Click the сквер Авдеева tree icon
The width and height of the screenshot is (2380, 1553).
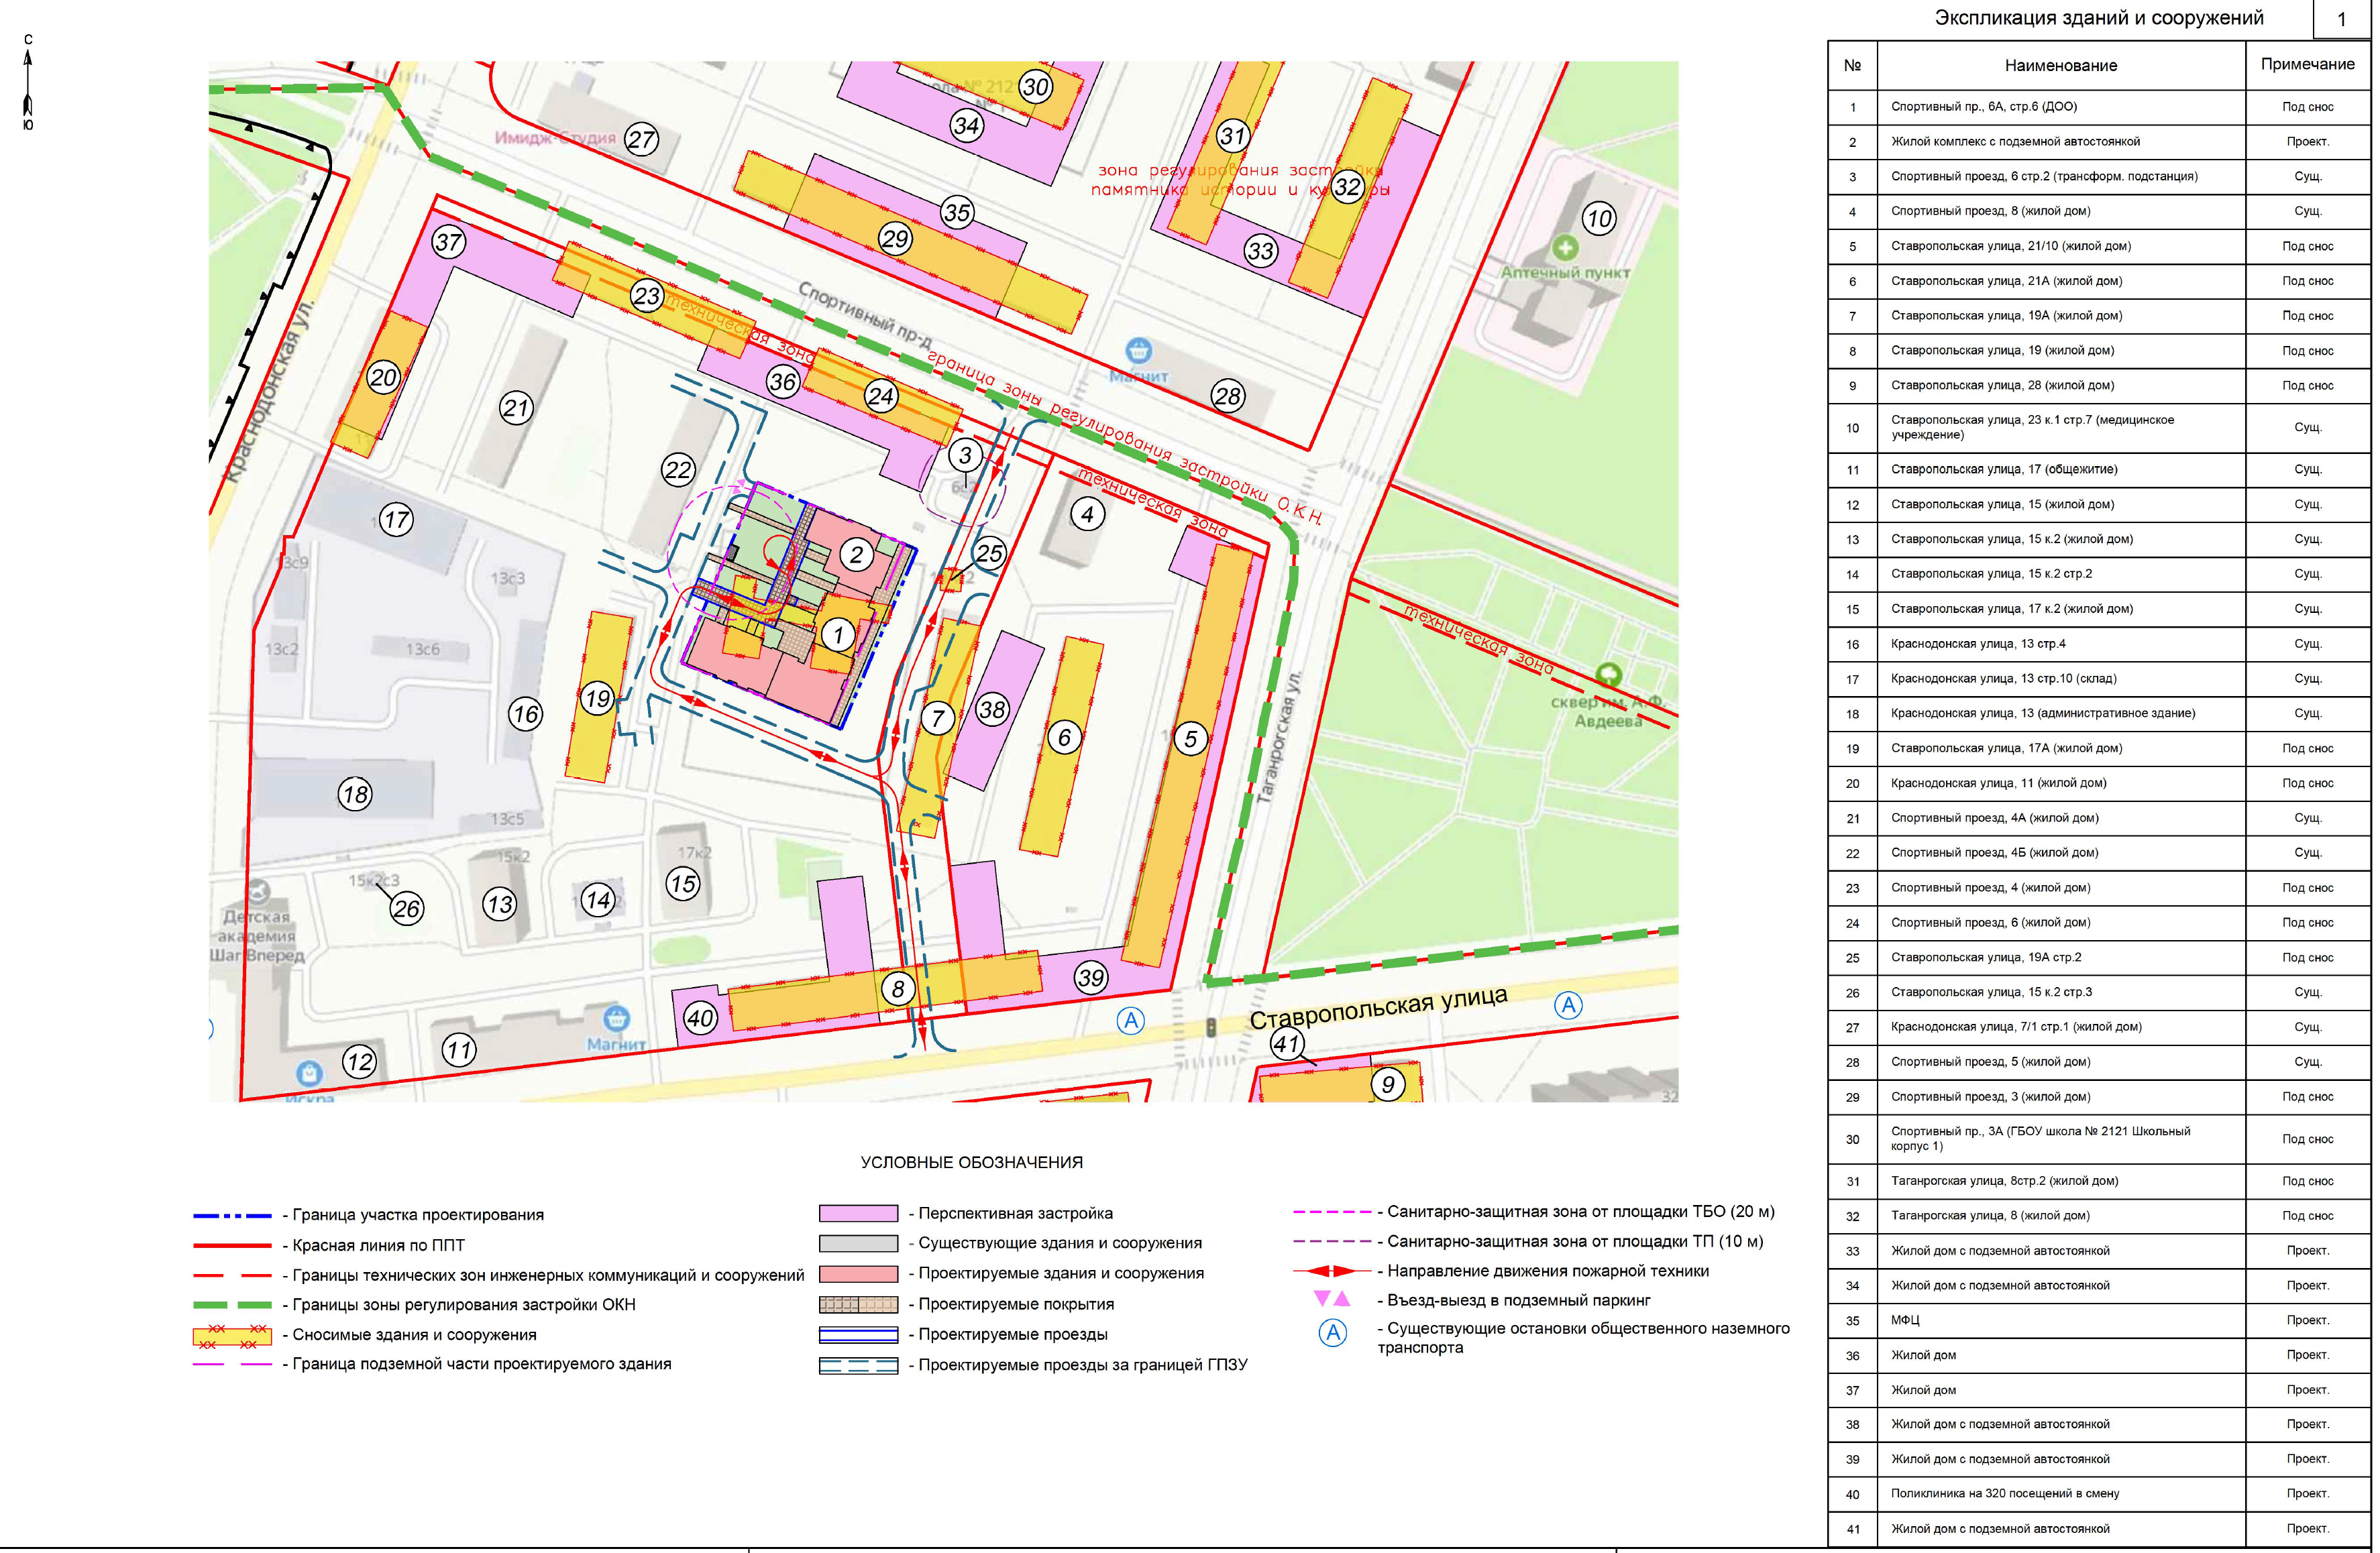pos(1608,675)
